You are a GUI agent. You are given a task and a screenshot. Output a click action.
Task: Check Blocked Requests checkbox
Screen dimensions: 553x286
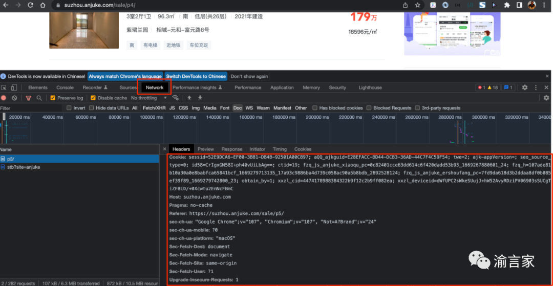coord(369,108)
